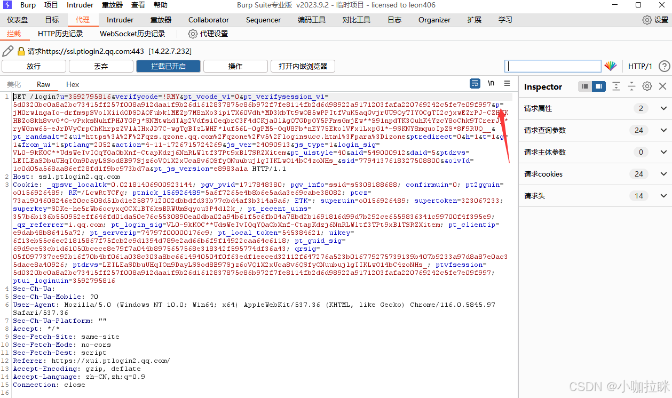
Task: Click the 丢弃 drop button
Action: tap(101, 66)
